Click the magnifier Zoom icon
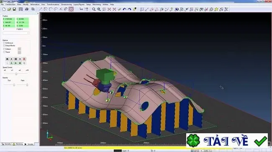 point(94,9)
